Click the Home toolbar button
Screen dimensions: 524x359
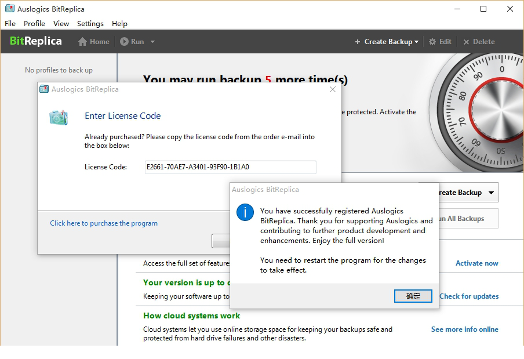pyautogui.click(x=94, y=42)
